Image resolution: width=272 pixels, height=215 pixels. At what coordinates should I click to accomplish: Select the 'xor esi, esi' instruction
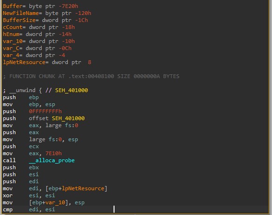tap(29, 195)
